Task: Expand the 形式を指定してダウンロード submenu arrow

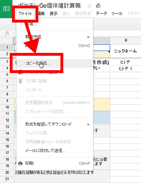Action: coord(88,124)
